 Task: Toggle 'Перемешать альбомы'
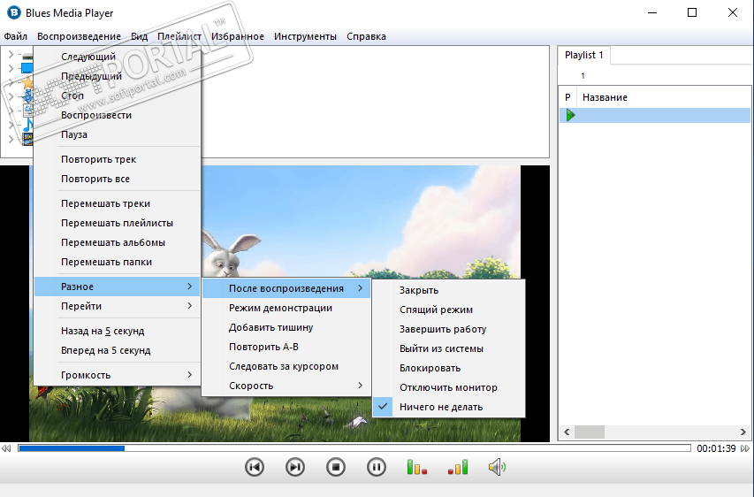[x=118, y=242]
